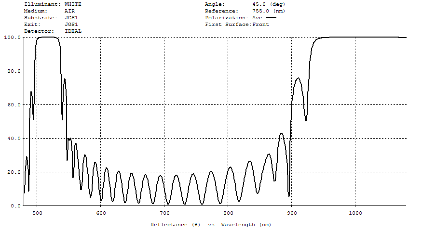Select the Exit JGS1 value

pos(71,24)
